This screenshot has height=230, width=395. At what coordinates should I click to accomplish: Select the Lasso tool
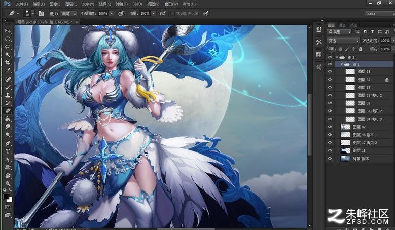(x=8, y=47)
